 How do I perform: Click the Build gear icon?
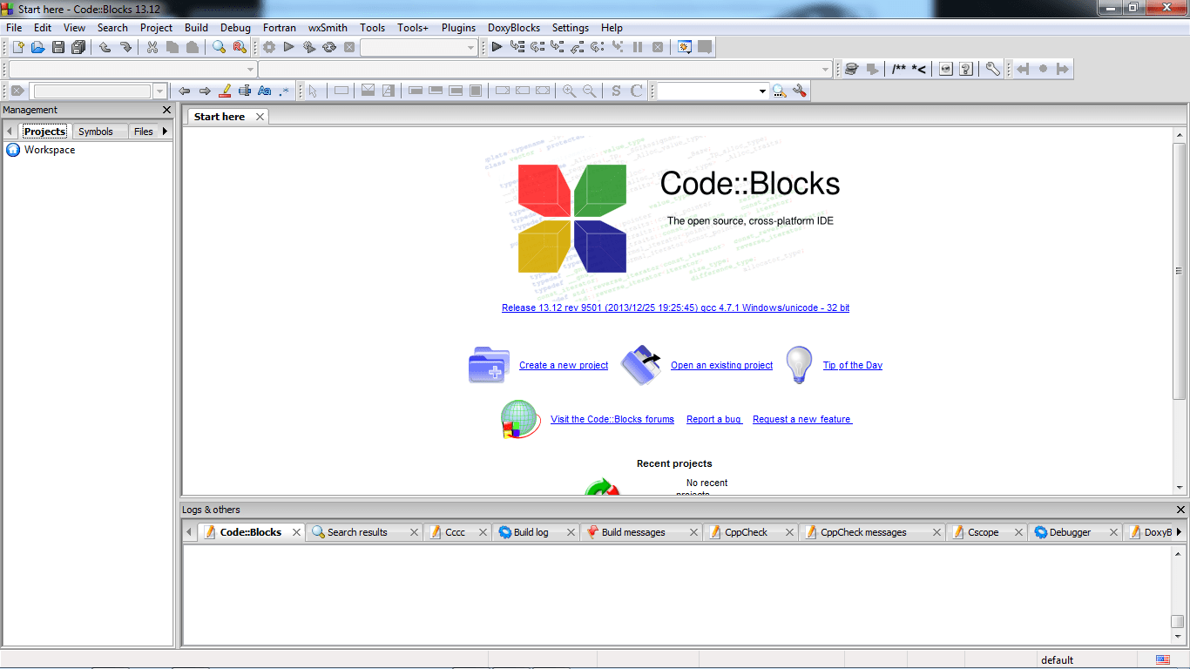(x=269, y=47)
